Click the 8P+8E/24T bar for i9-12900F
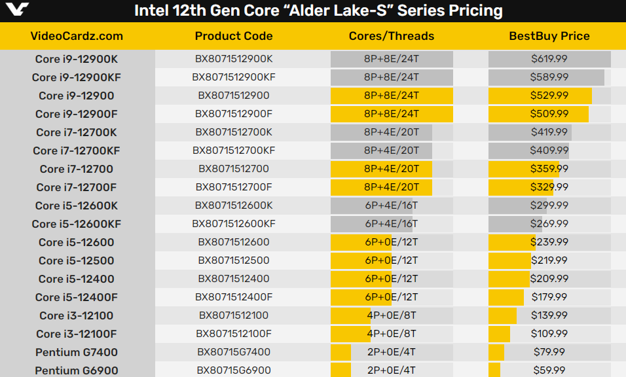 pyautogui.click(x=392, y=114)
